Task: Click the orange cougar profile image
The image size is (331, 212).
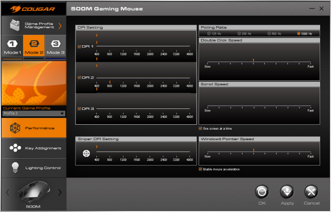Action: (34, 83)
